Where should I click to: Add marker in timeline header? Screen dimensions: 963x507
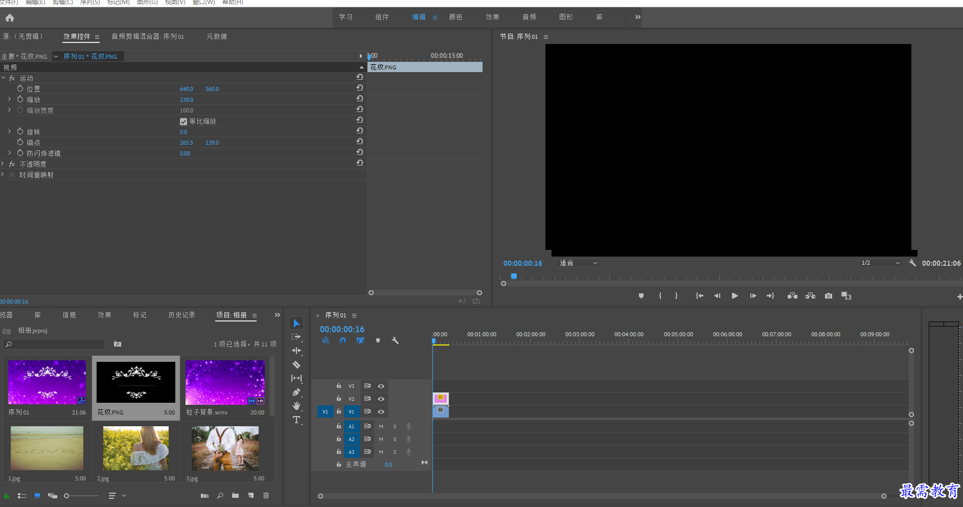pos(378,340)
